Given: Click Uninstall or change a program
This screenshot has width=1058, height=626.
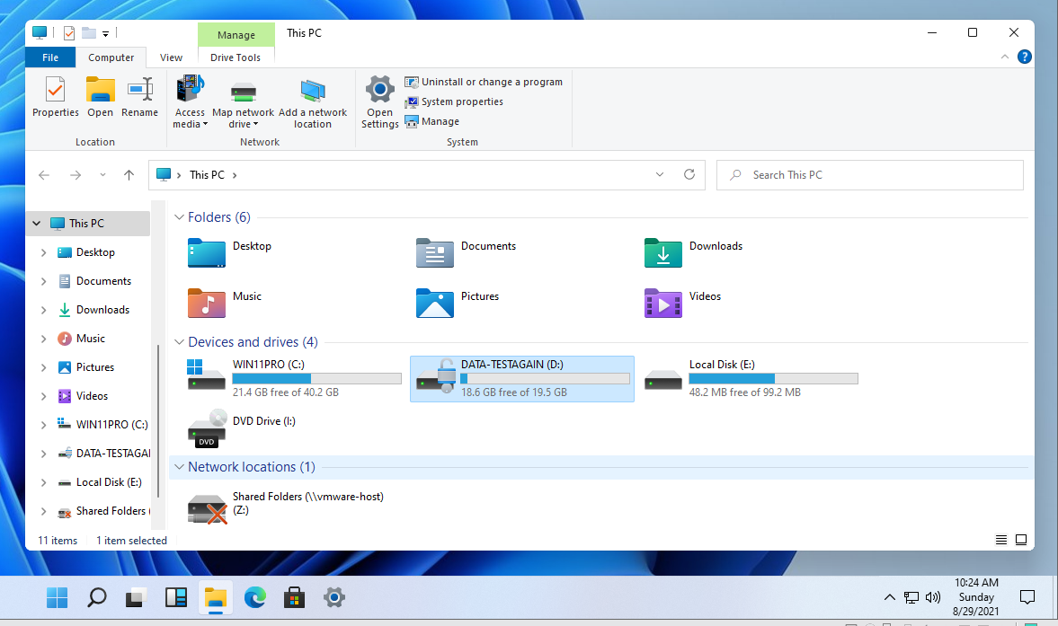Looking at the screenshot, I should (483, 82).
